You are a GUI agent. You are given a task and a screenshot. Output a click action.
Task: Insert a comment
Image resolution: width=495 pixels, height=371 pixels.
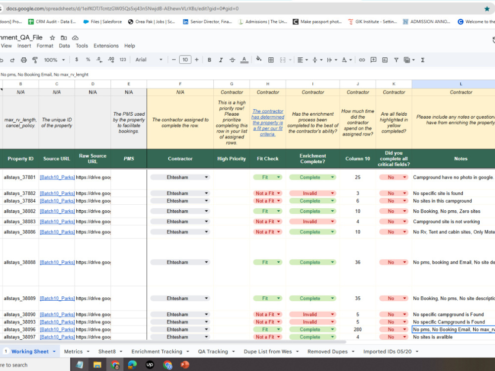373,60
